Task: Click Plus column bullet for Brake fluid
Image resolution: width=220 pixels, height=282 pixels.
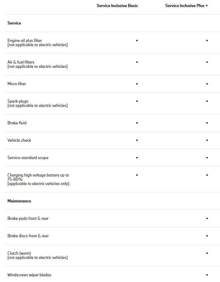Action: pyautogui.click(x=207, y=123)
